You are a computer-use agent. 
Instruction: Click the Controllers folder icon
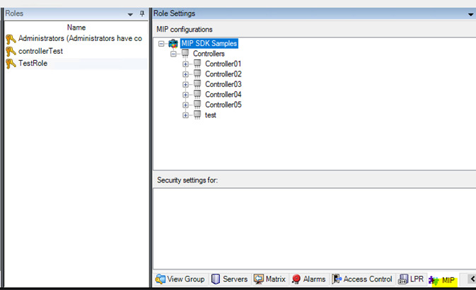(185, 54)
